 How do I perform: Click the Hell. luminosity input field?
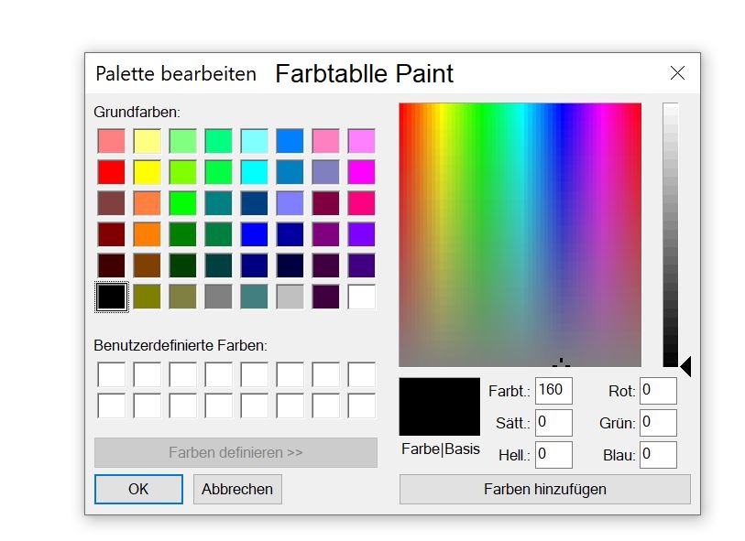[x=553, y=454]
